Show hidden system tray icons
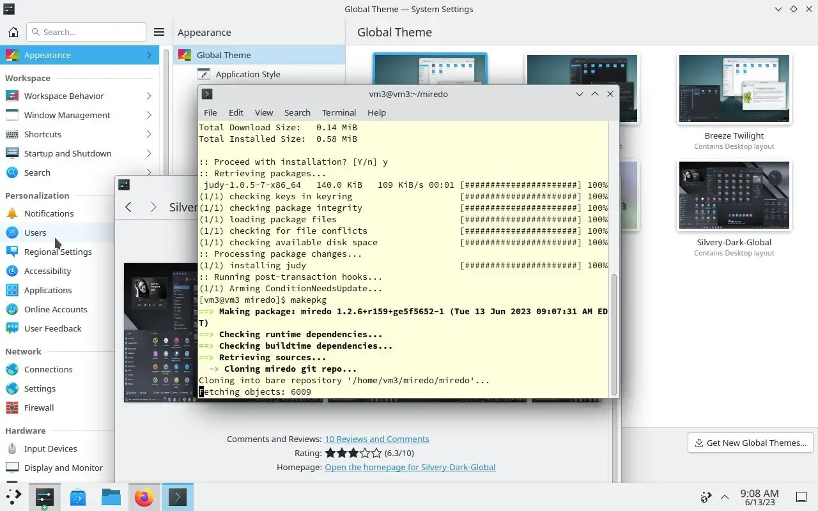 click(725, 497)
